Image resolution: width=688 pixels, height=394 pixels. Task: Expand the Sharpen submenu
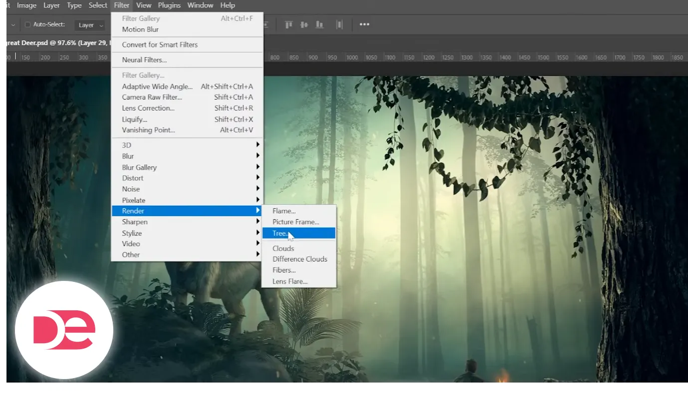(x=187, y=222)
